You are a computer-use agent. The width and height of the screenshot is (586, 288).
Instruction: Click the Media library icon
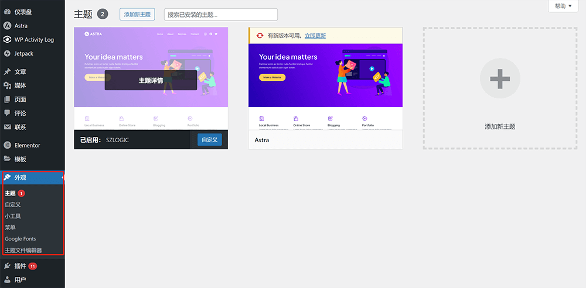(x=6, y=85)
